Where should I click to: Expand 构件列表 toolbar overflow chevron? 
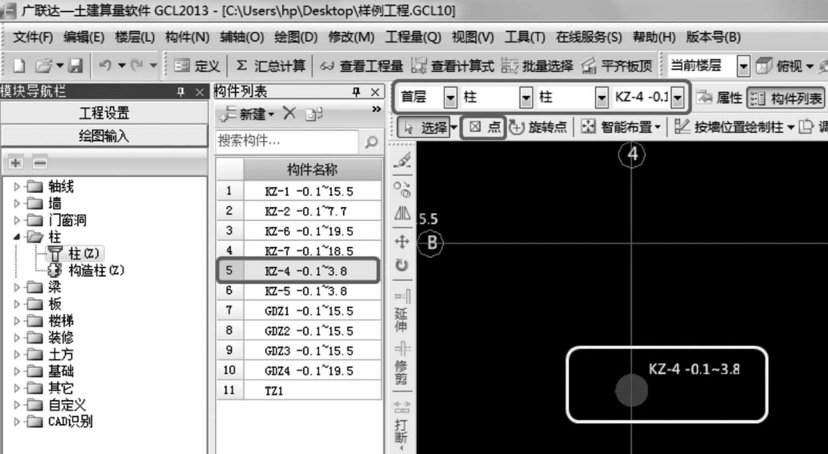pyautogui.click(x=376, y=109)
